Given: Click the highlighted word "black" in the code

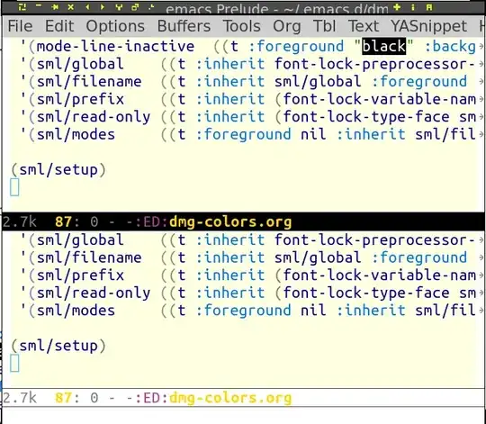Looking at the screenshot, I should 384,47.
